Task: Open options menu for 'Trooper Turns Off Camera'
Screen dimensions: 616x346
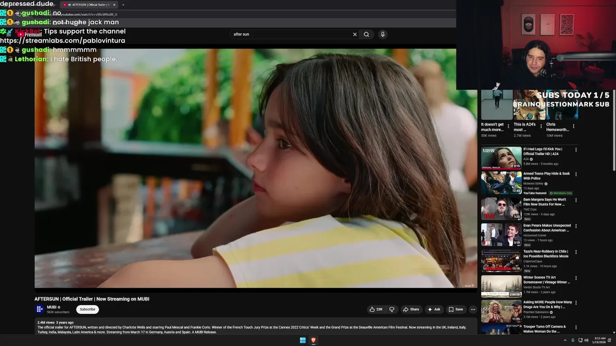Action: pos(576,327)
